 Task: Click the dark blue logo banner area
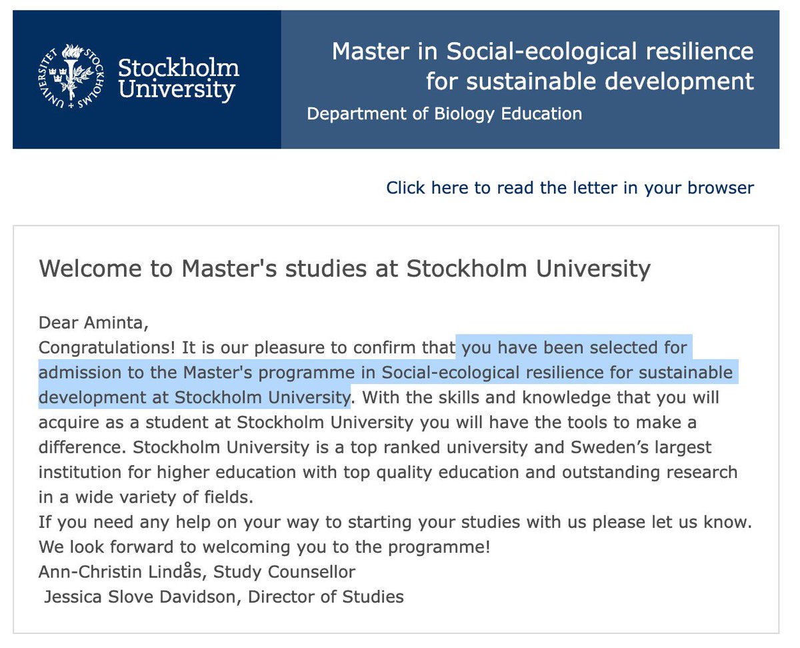[x=147, y=79]
